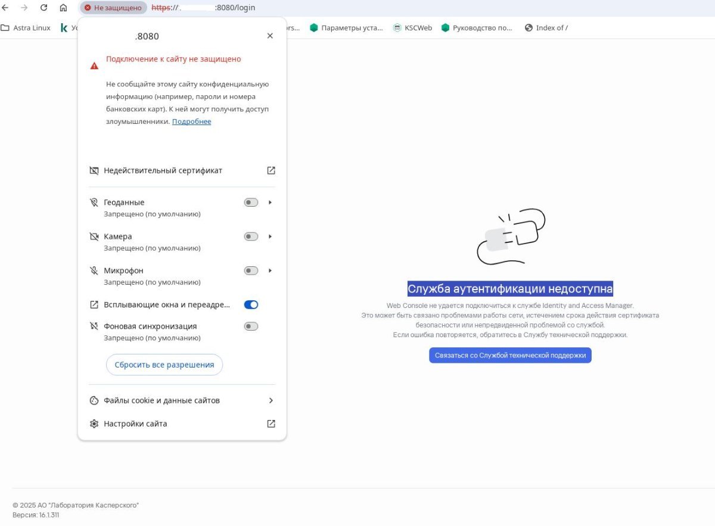Open the Astra Linux bookmarks folder
This screenshot has width=715, height=526.
pyautogui.click(x=26, y=27)
